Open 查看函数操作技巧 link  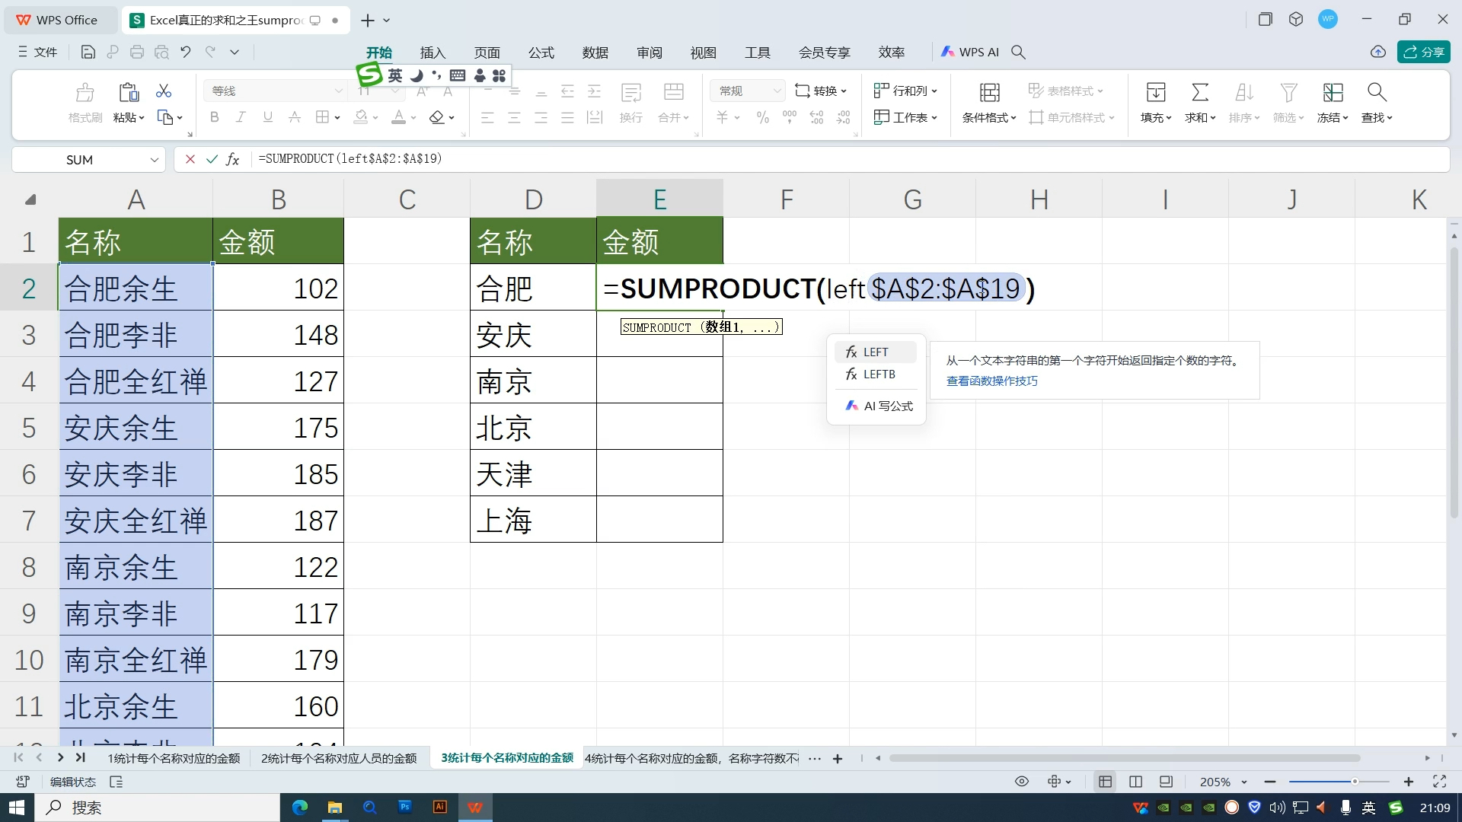991,381
